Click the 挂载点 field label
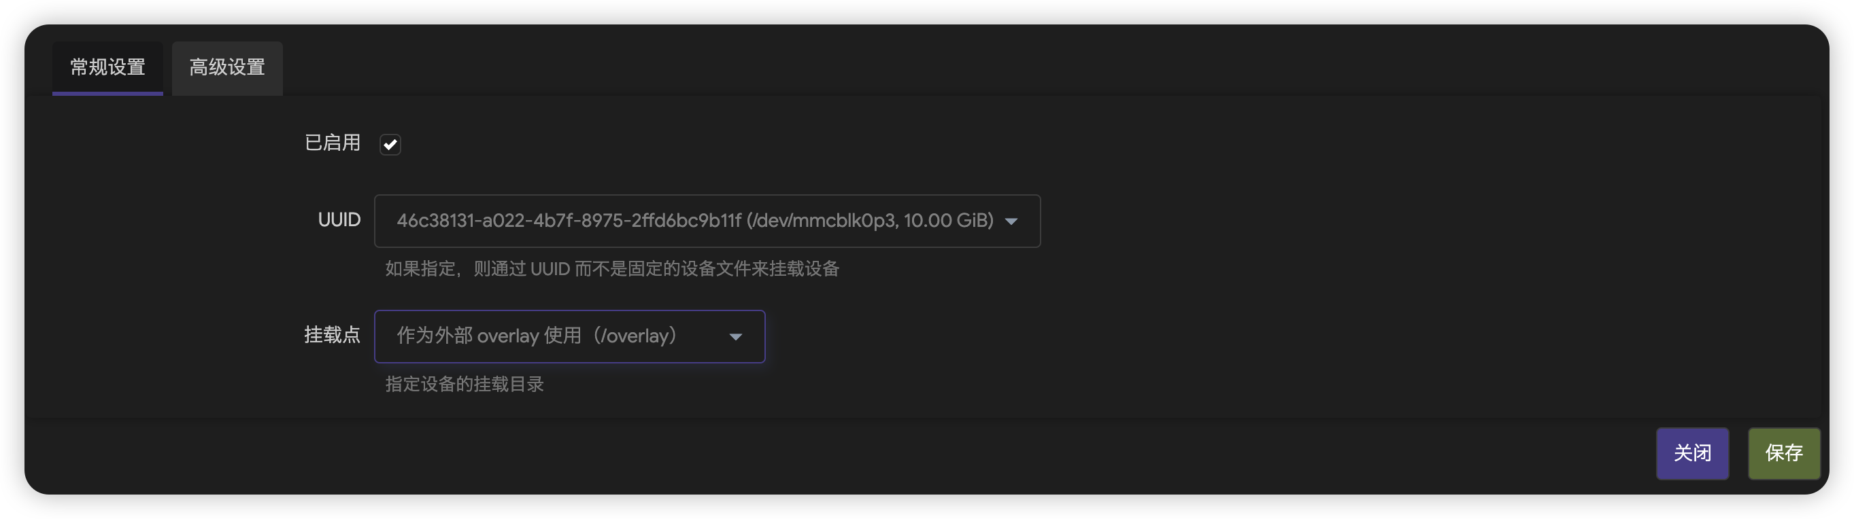Viewport: 1854px width, 519px height. click(333, 335)
